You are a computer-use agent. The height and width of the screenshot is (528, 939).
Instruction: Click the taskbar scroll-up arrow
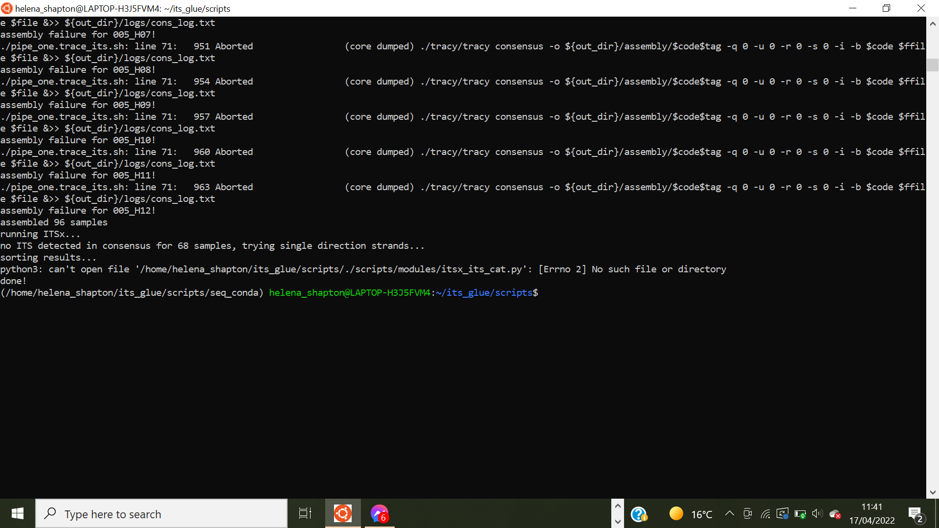[x=618, y=506]
